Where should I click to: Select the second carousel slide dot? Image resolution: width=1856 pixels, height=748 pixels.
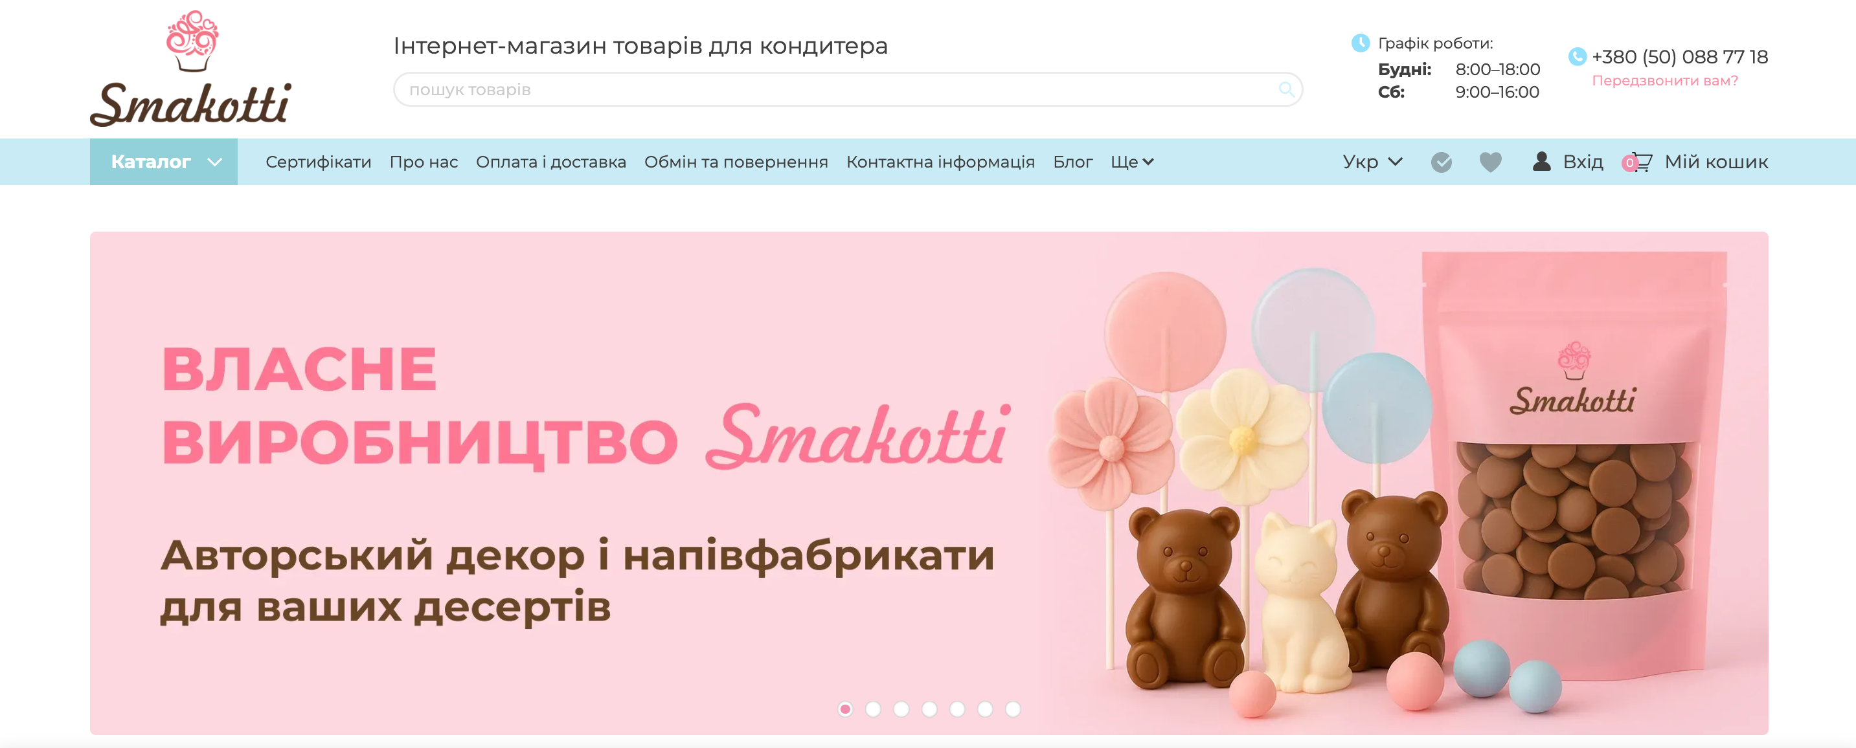pyautogui.click(x=873, y=709)
